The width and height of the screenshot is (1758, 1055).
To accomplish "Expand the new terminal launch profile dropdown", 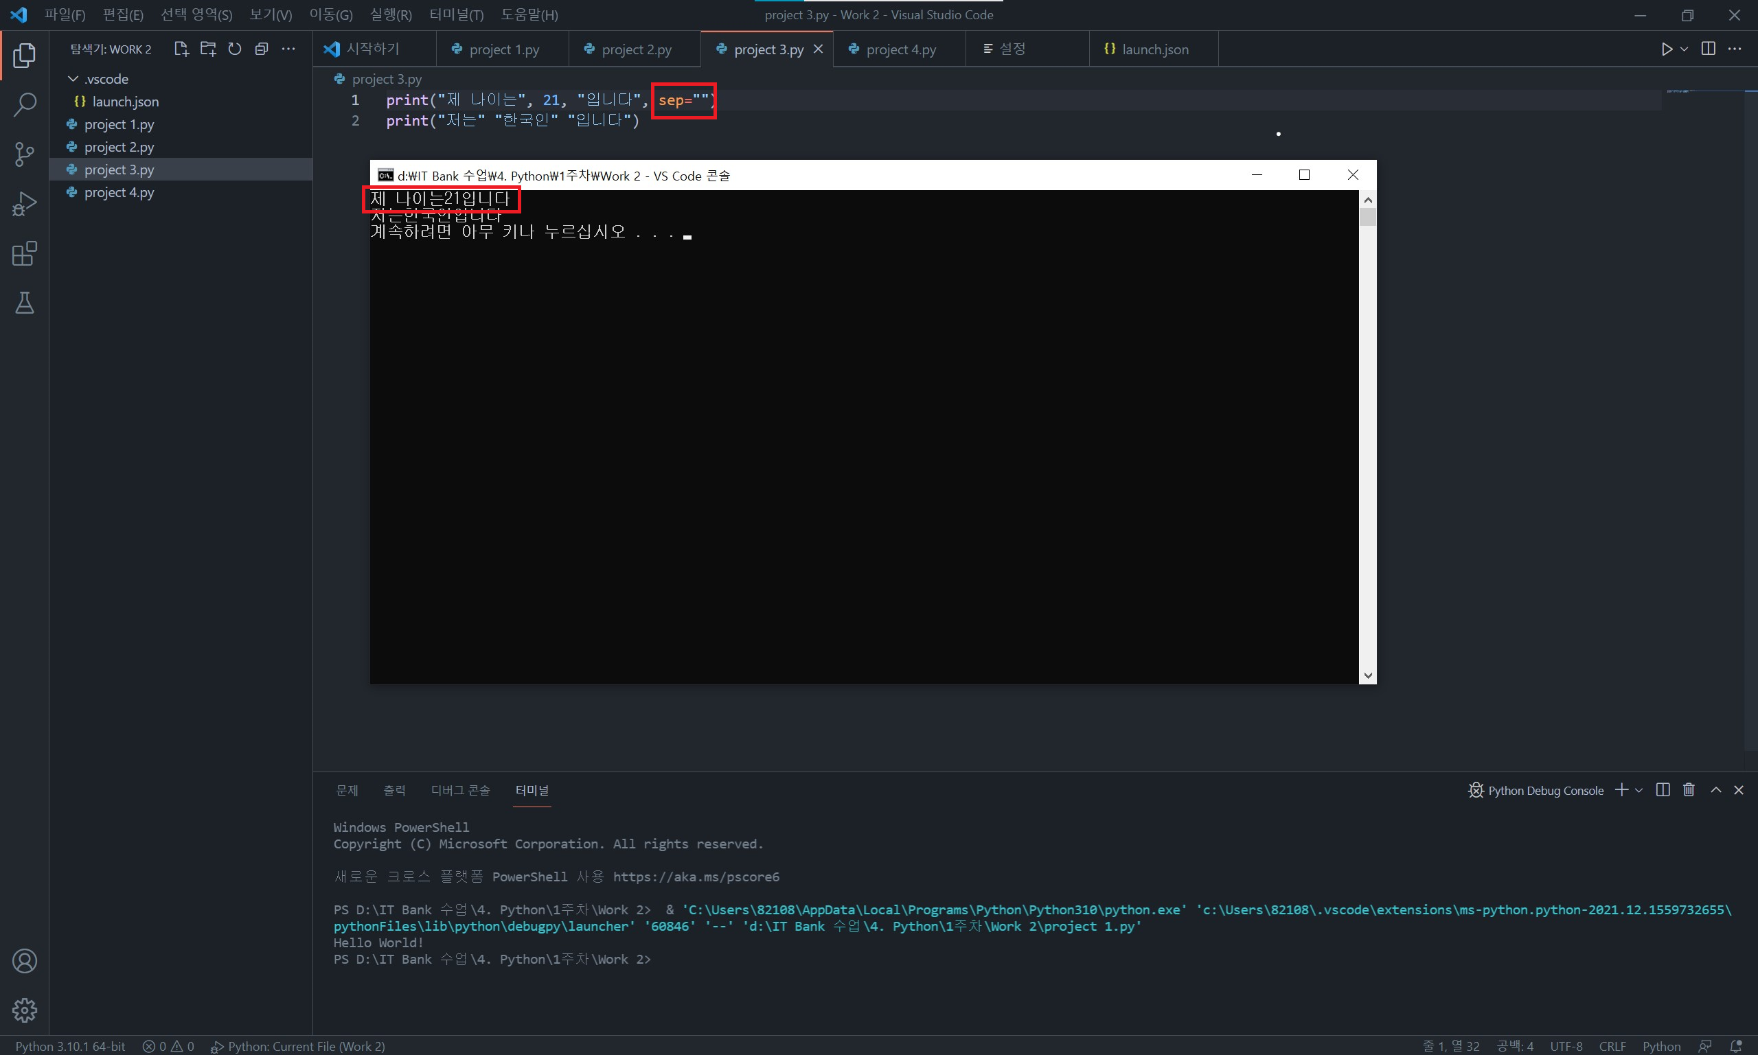I will (1639, 791).
